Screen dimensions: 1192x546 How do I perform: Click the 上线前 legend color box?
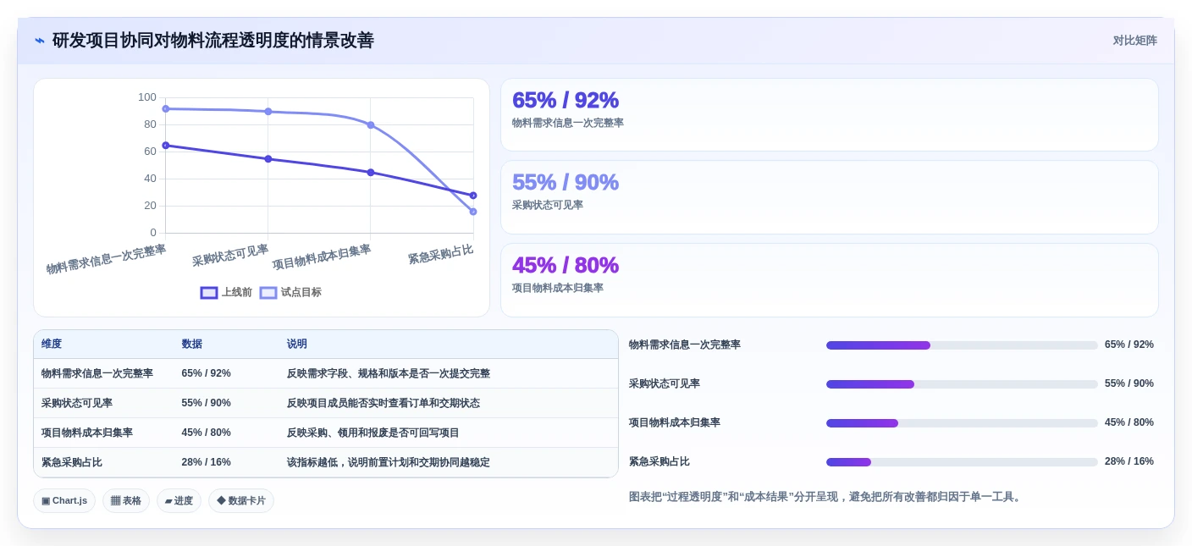[209, 293]
